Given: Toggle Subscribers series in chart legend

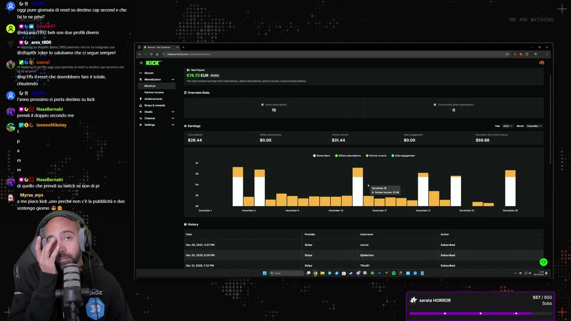Looking at the screenshot, I should pyautogui.click(x=322, y=156).
